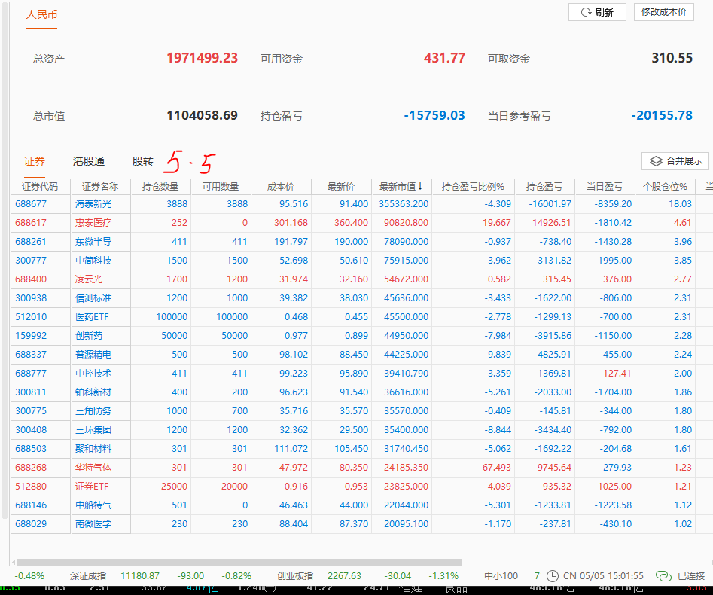Click 深证成指 index in status bar
713x595 pixels.
(88, 576)
